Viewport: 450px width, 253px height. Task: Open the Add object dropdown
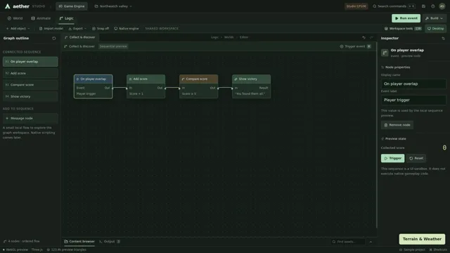pos(18,28)
